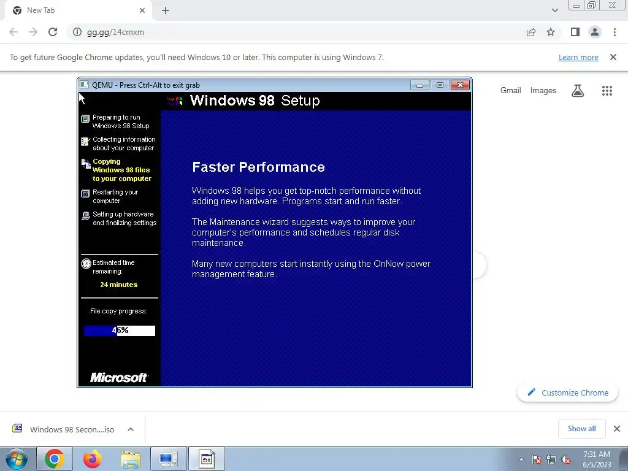Viewport: 628px width, 471px height.
Task: Close the QEMU window
Action: click(x=460, y=85)
